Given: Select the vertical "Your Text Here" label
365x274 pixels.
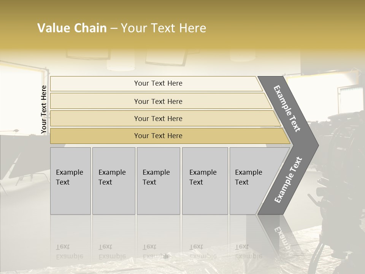Looking at the screenshot, I should click(x=44, y=110).
